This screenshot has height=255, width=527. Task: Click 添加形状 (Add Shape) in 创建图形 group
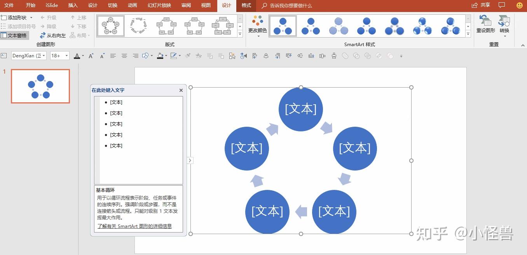tap(16, 17)
